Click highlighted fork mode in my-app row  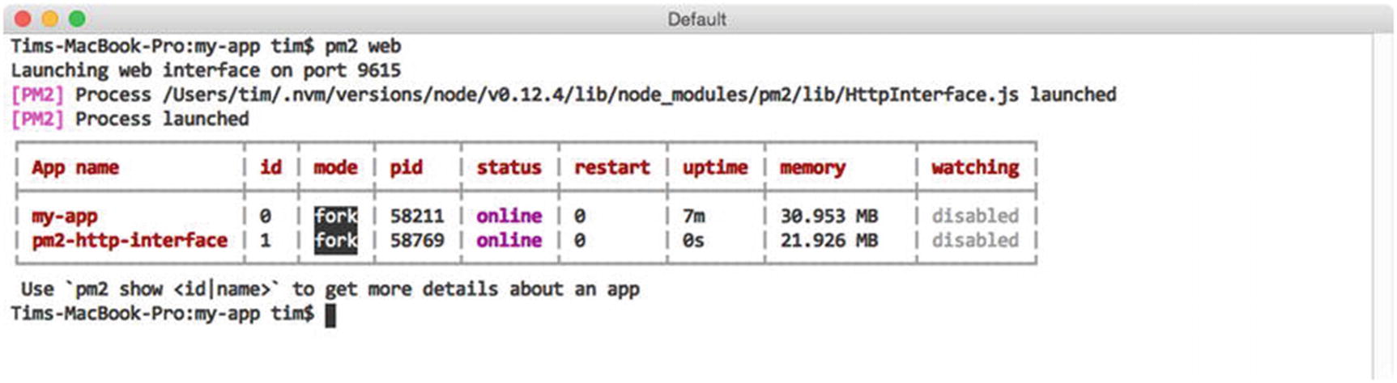coord(335,216)
